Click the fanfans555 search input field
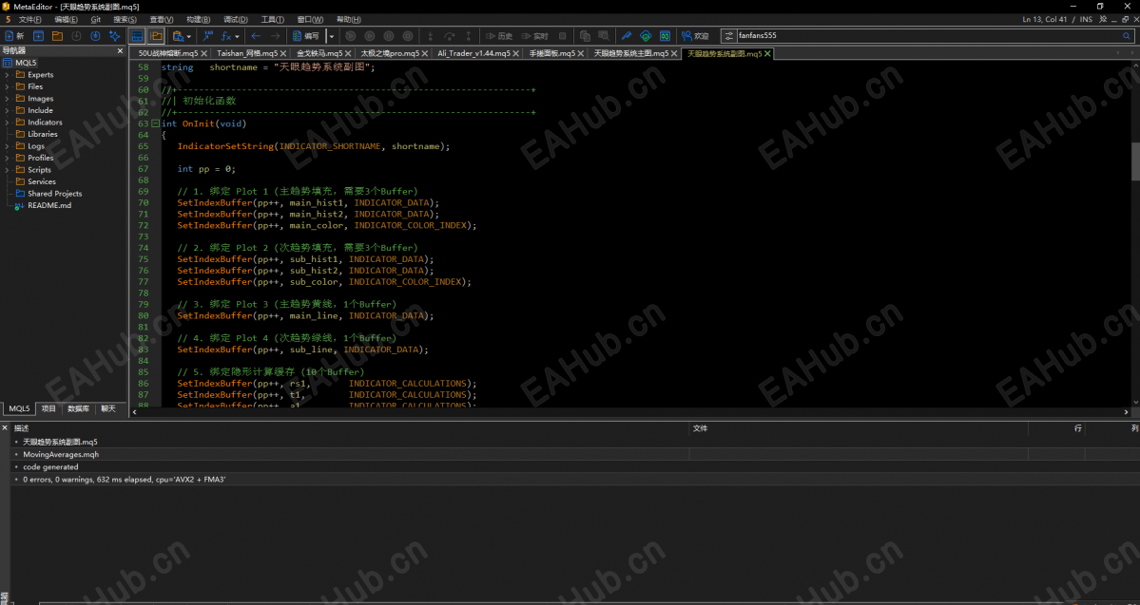The image size is (1140, 605). click(928, 35)
